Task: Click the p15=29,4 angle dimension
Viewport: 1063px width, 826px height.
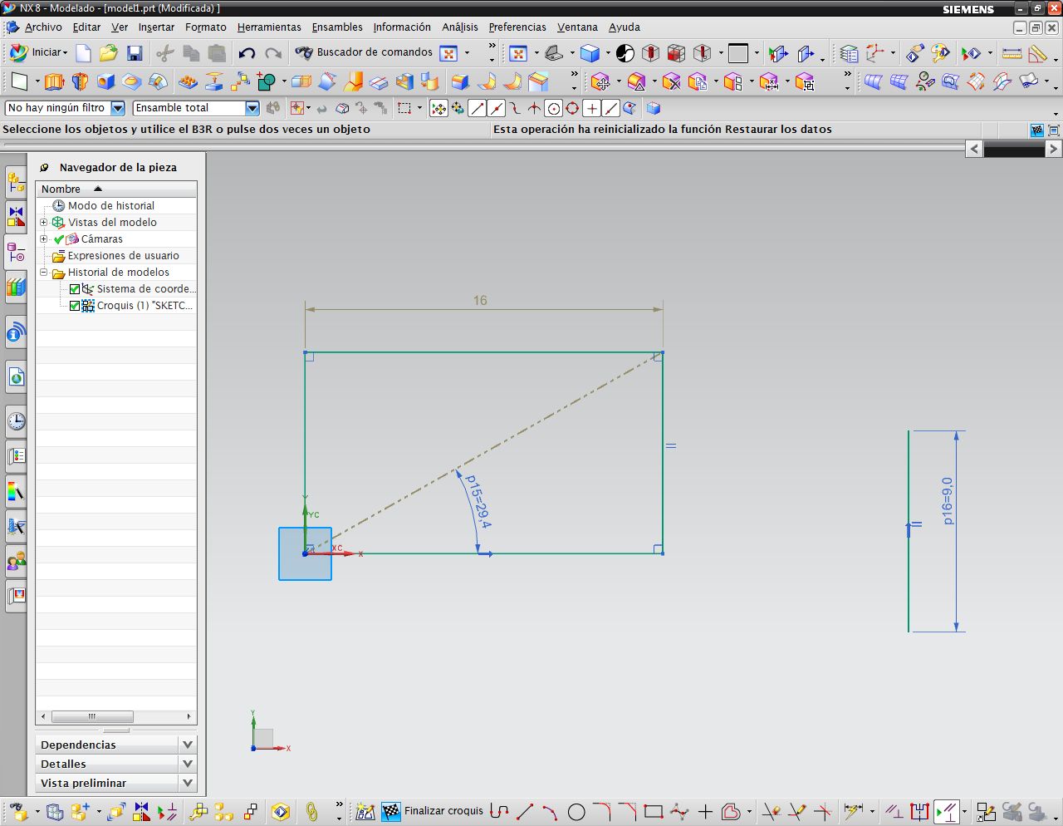Action: (478, 501)
